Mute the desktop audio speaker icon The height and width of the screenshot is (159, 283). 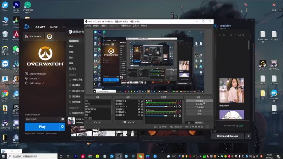tap(175, 107)
